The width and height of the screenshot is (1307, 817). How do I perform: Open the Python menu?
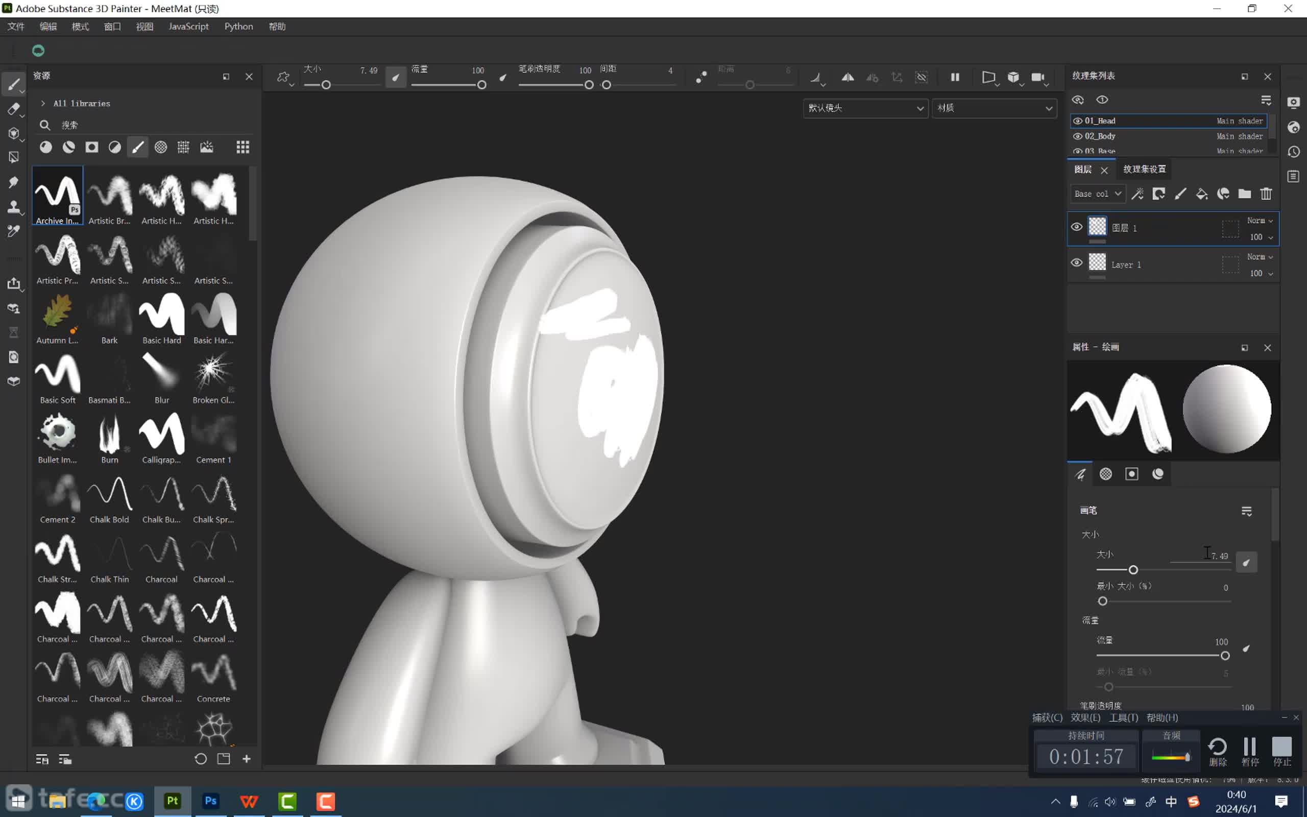[x=239, y=27]
